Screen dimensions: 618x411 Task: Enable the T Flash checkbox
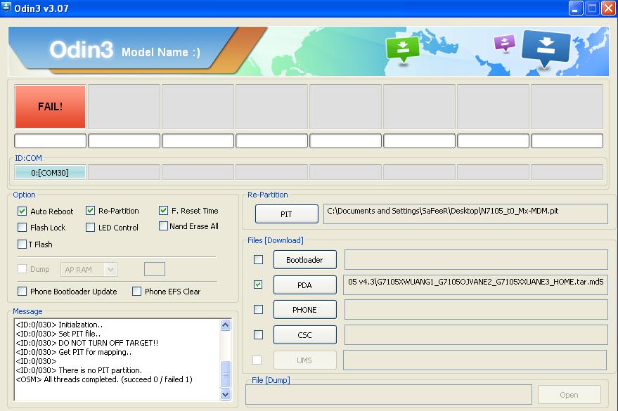point(22,244)
